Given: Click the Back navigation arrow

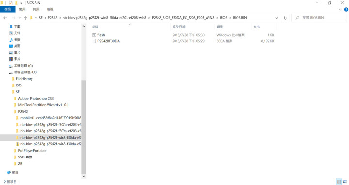Looking at the screenshot, I should coord(5,18).
